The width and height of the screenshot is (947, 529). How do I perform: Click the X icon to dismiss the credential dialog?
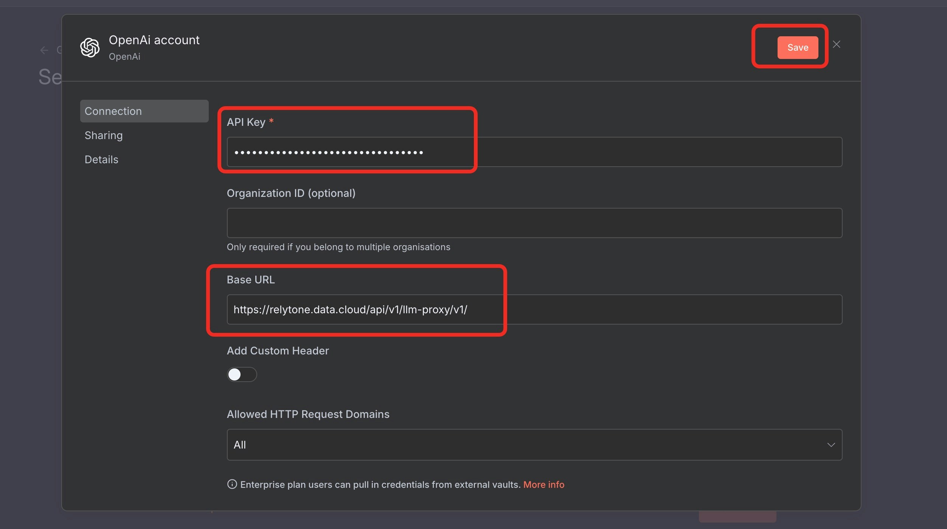point(836,44)
